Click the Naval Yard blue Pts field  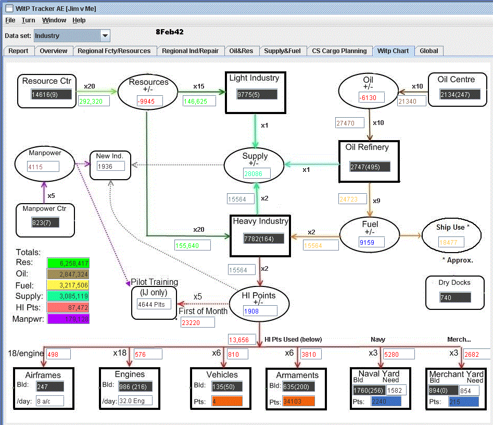[x=386, y=402]
